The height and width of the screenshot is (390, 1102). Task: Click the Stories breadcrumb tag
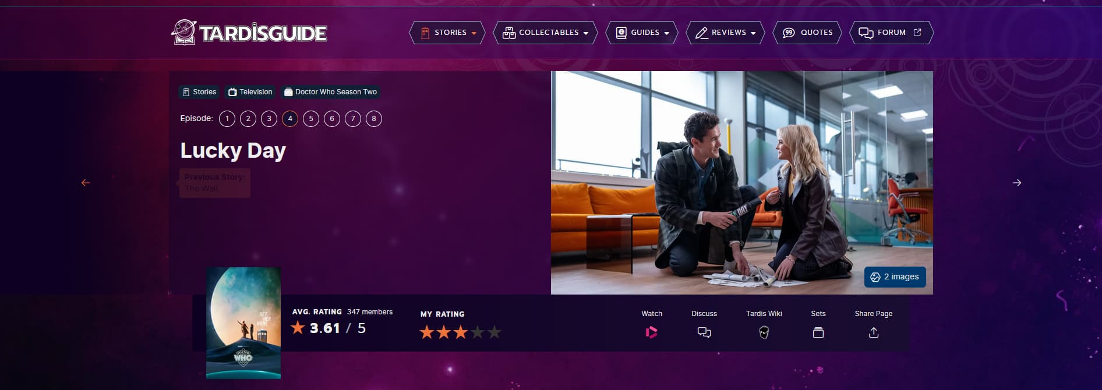click(x=199, y=92)
